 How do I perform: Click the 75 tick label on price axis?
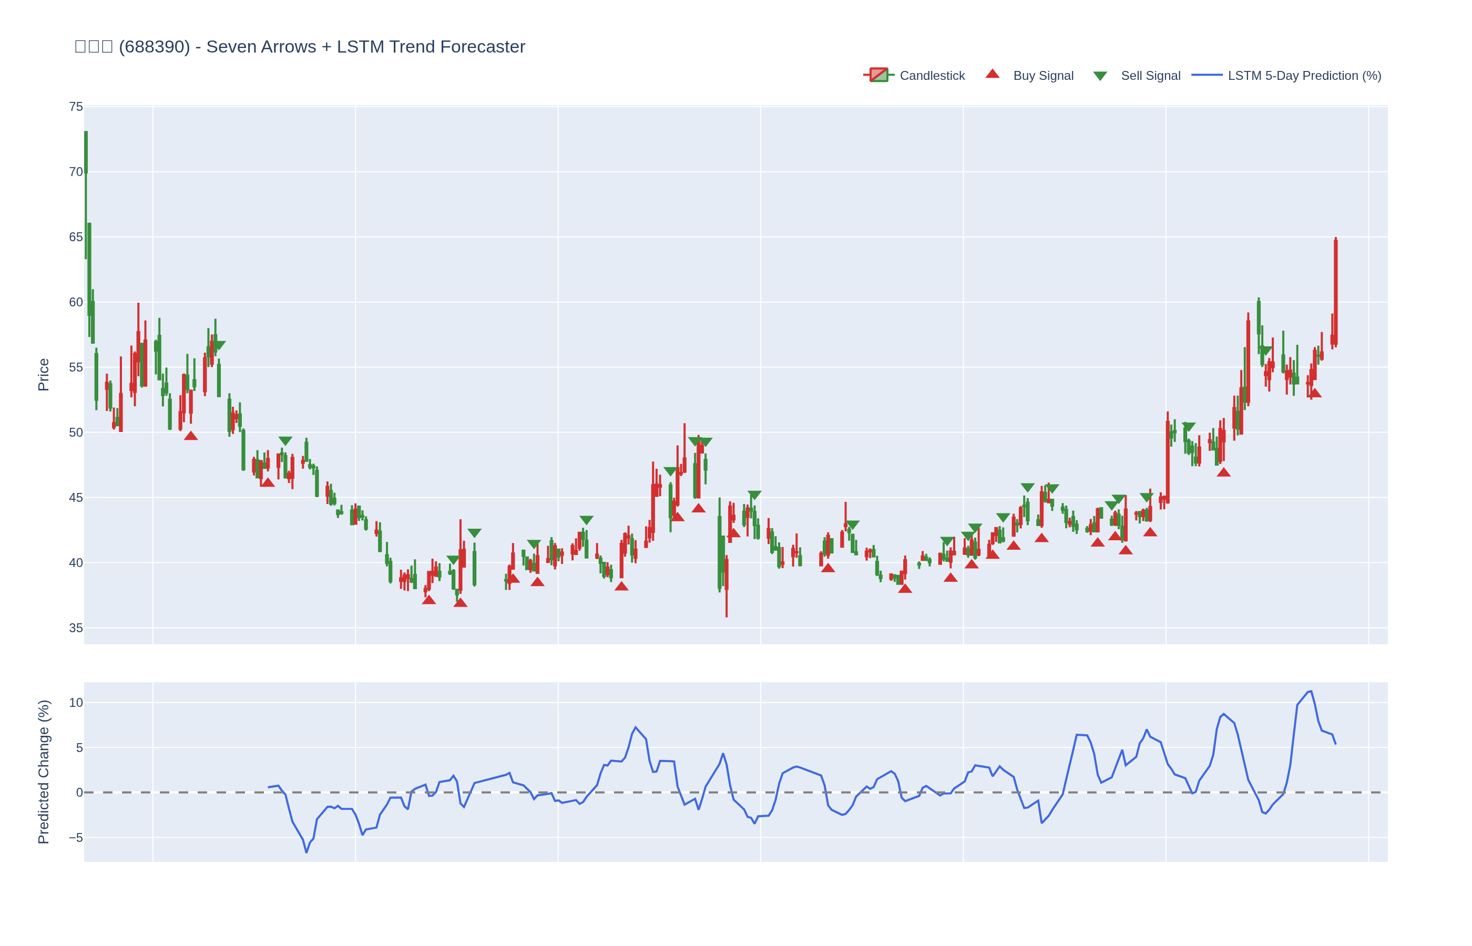pyautogui.click(x=76, y=107)
